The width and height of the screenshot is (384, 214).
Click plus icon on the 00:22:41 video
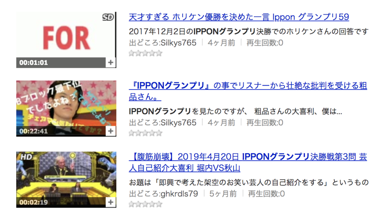[111, 131]
